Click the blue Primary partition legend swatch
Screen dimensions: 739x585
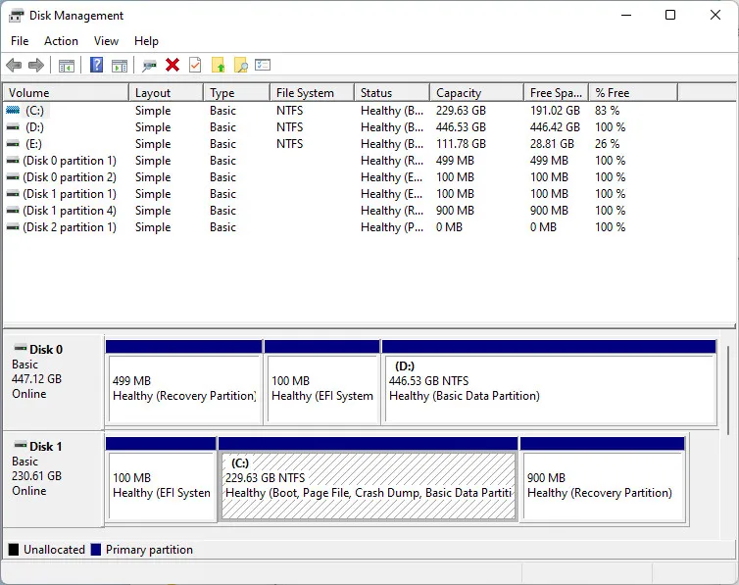[95, 550]
